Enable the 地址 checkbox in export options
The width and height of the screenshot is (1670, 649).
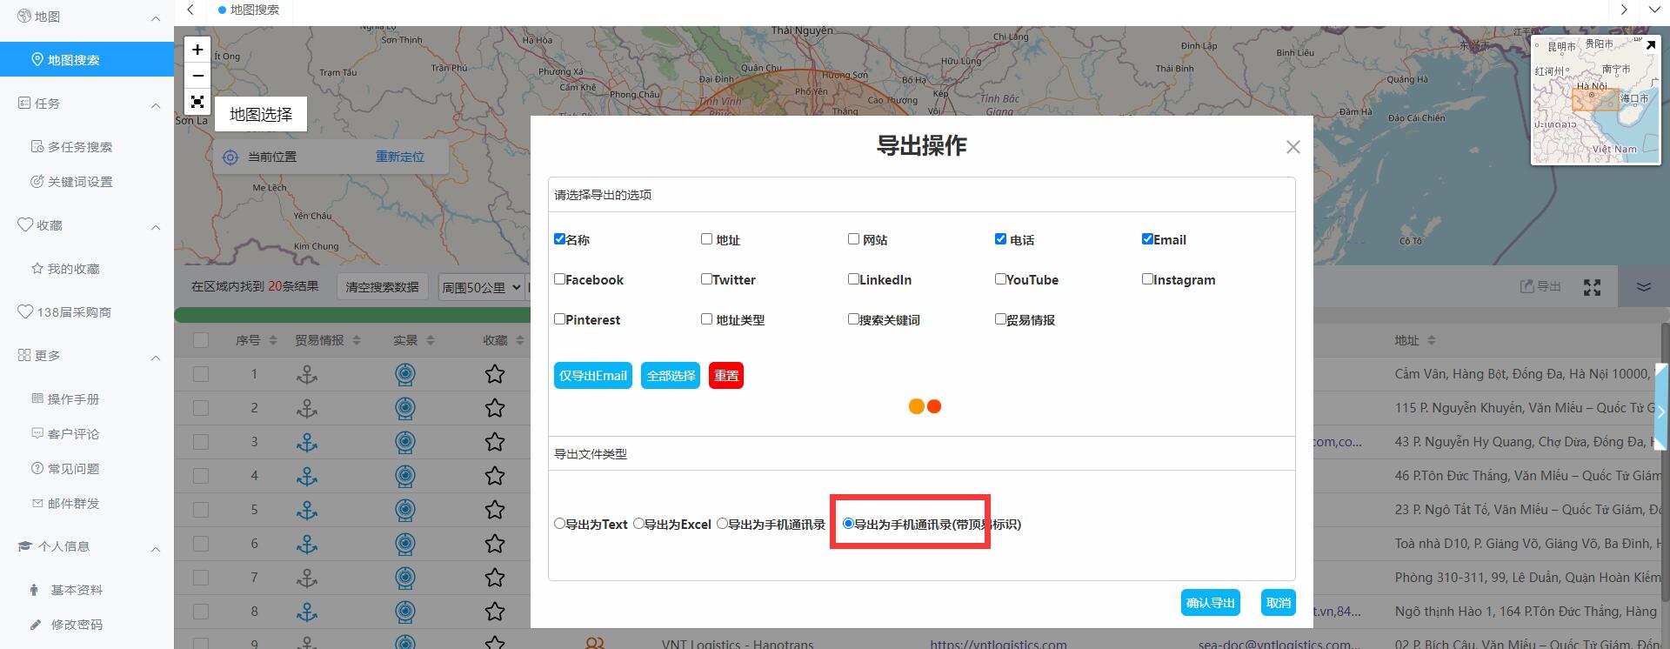coord(706,239)
